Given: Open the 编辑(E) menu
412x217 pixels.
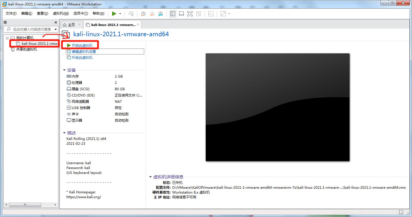Looking at the screenshot, I should pos(27,13).
